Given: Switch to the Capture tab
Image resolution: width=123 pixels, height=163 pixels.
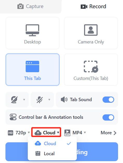Looking at the screenshot, I should coord(30,6).
